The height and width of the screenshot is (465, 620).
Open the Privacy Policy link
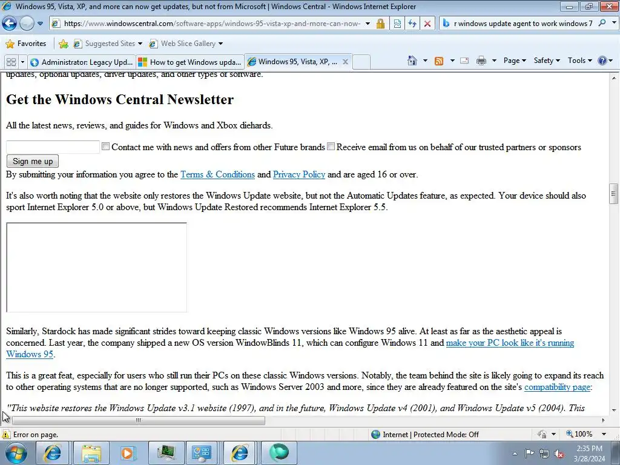[x=299, y=174]
